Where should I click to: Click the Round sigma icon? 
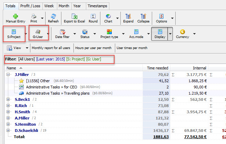(x=93, y=16)
